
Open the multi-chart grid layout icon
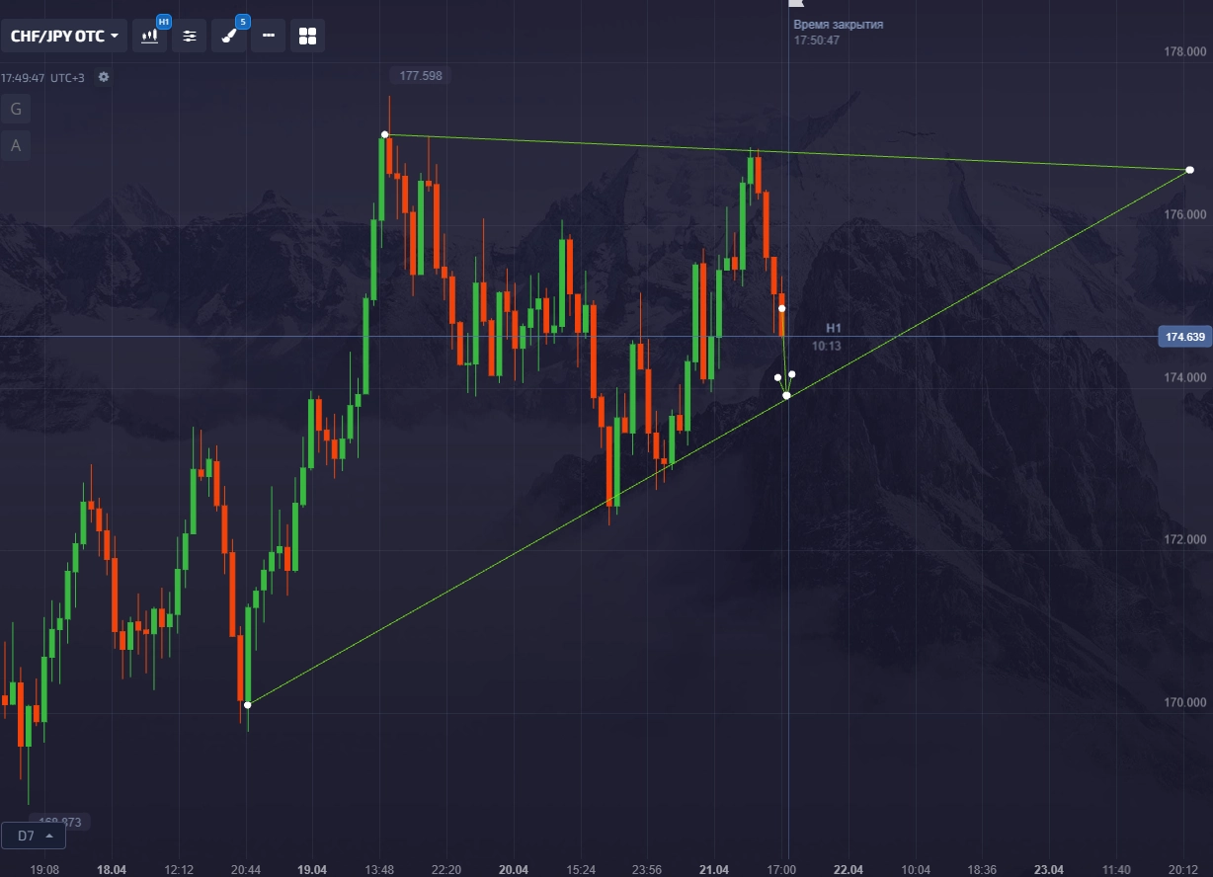pyautogui.click(x=307, y=37)
